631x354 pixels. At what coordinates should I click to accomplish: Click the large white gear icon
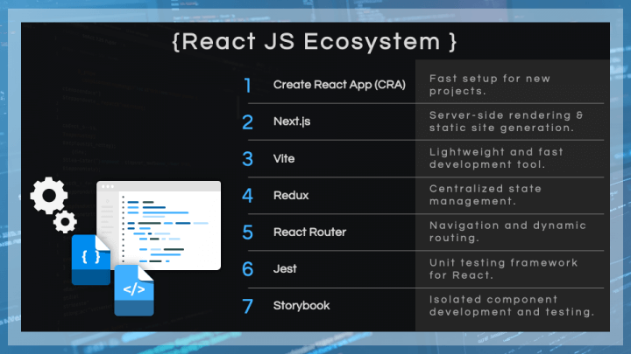point(49,196)
